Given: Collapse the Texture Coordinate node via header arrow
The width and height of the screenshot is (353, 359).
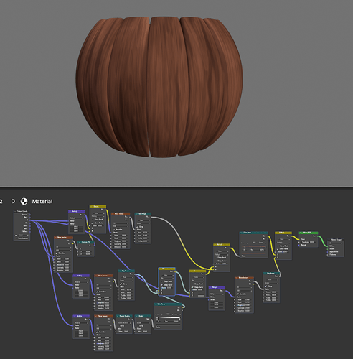Looking at the screenshot, I should click(x=15, y=211).
